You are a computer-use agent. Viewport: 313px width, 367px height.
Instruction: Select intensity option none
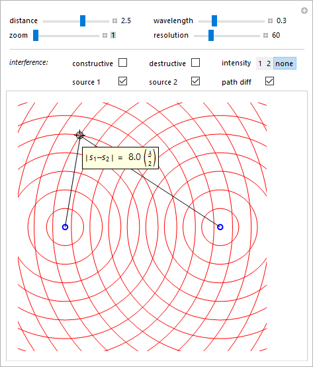pyautogui.click(x=285, y=63)
